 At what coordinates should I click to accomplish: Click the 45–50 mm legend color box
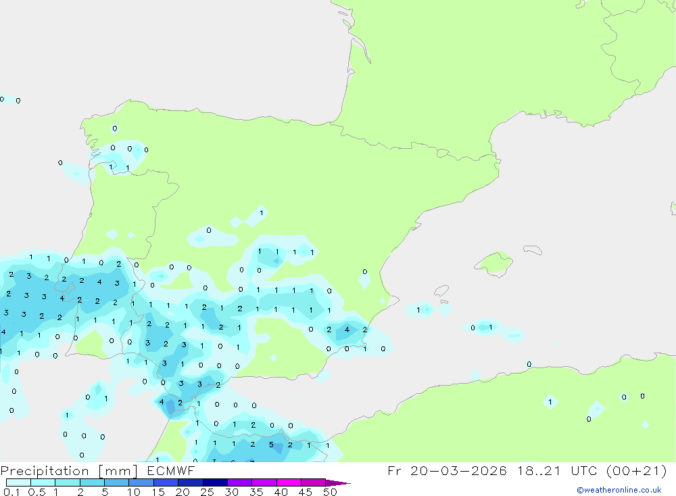(x=314, y=482)
